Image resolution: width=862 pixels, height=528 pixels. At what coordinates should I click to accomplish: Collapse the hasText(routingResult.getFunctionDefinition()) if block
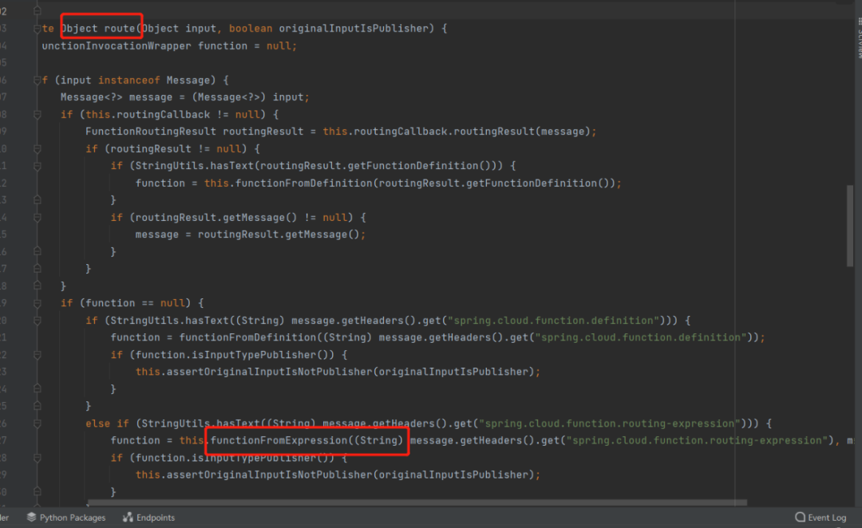[x=38, y=166]
